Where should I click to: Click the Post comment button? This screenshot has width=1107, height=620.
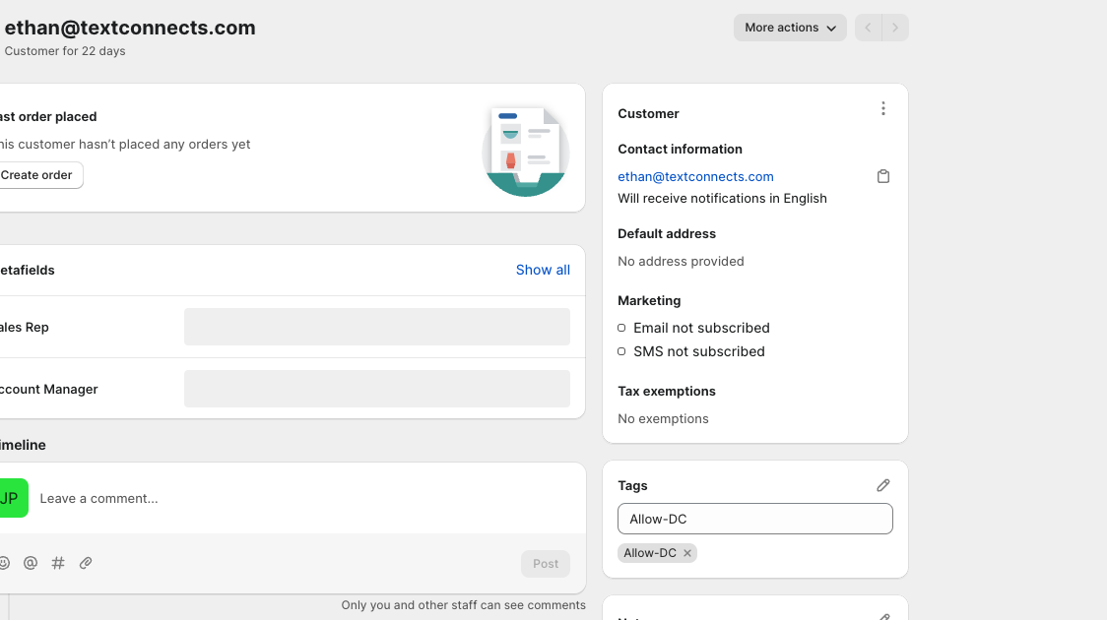click(546, 564)
